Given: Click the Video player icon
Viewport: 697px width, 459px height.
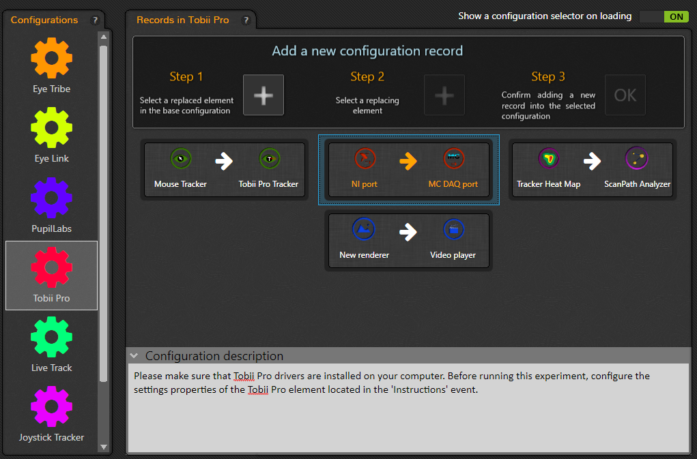Looking at the screenshot, I should [x=453, y=229].
